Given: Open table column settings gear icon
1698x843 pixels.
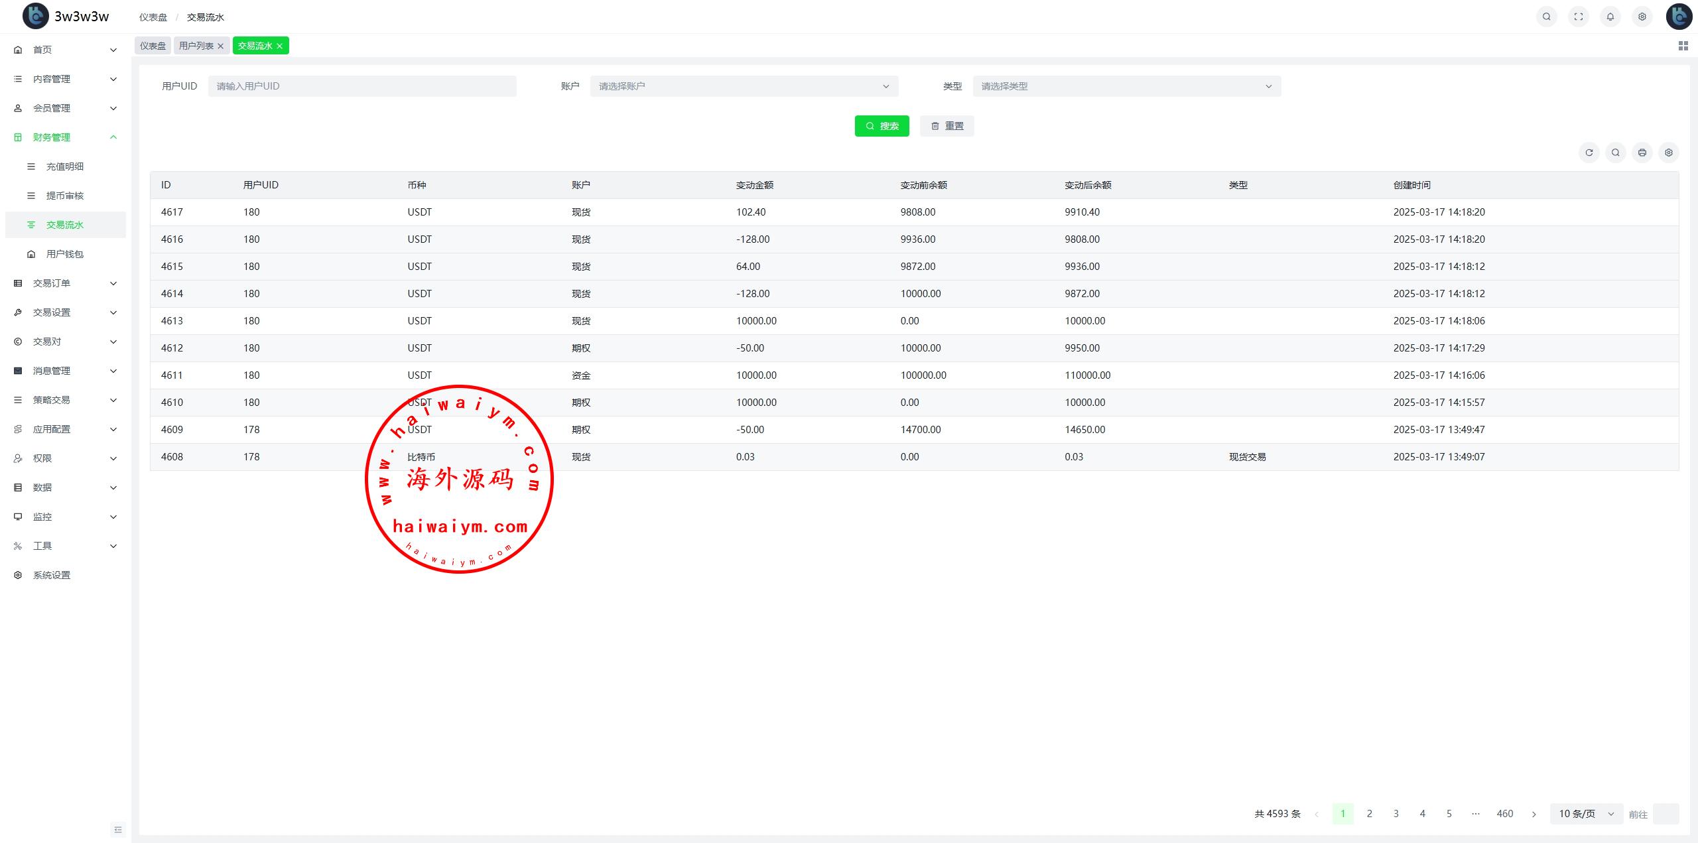Looking at the screenshot, I should [1669, 153].
